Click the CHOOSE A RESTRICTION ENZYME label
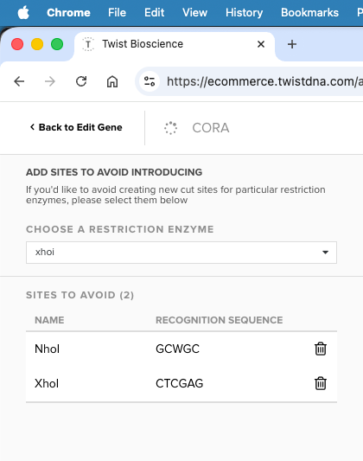This screenshot has height=461, width=363. pyautogui.click(x=120, y=229)
